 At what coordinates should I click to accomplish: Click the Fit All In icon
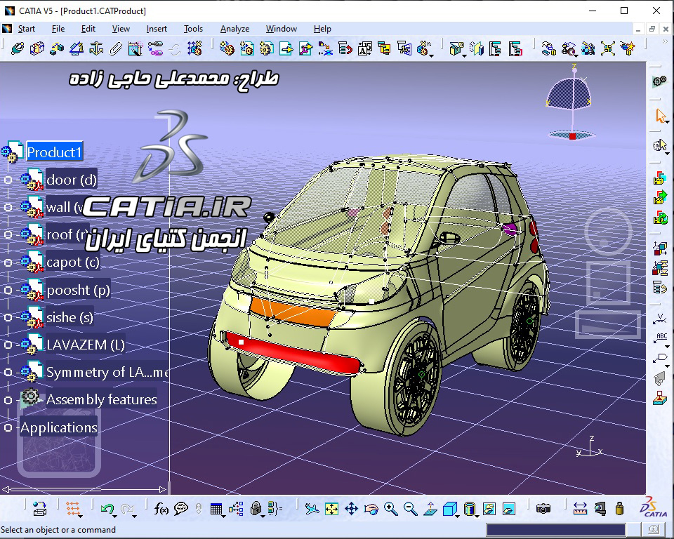[332, 510]
